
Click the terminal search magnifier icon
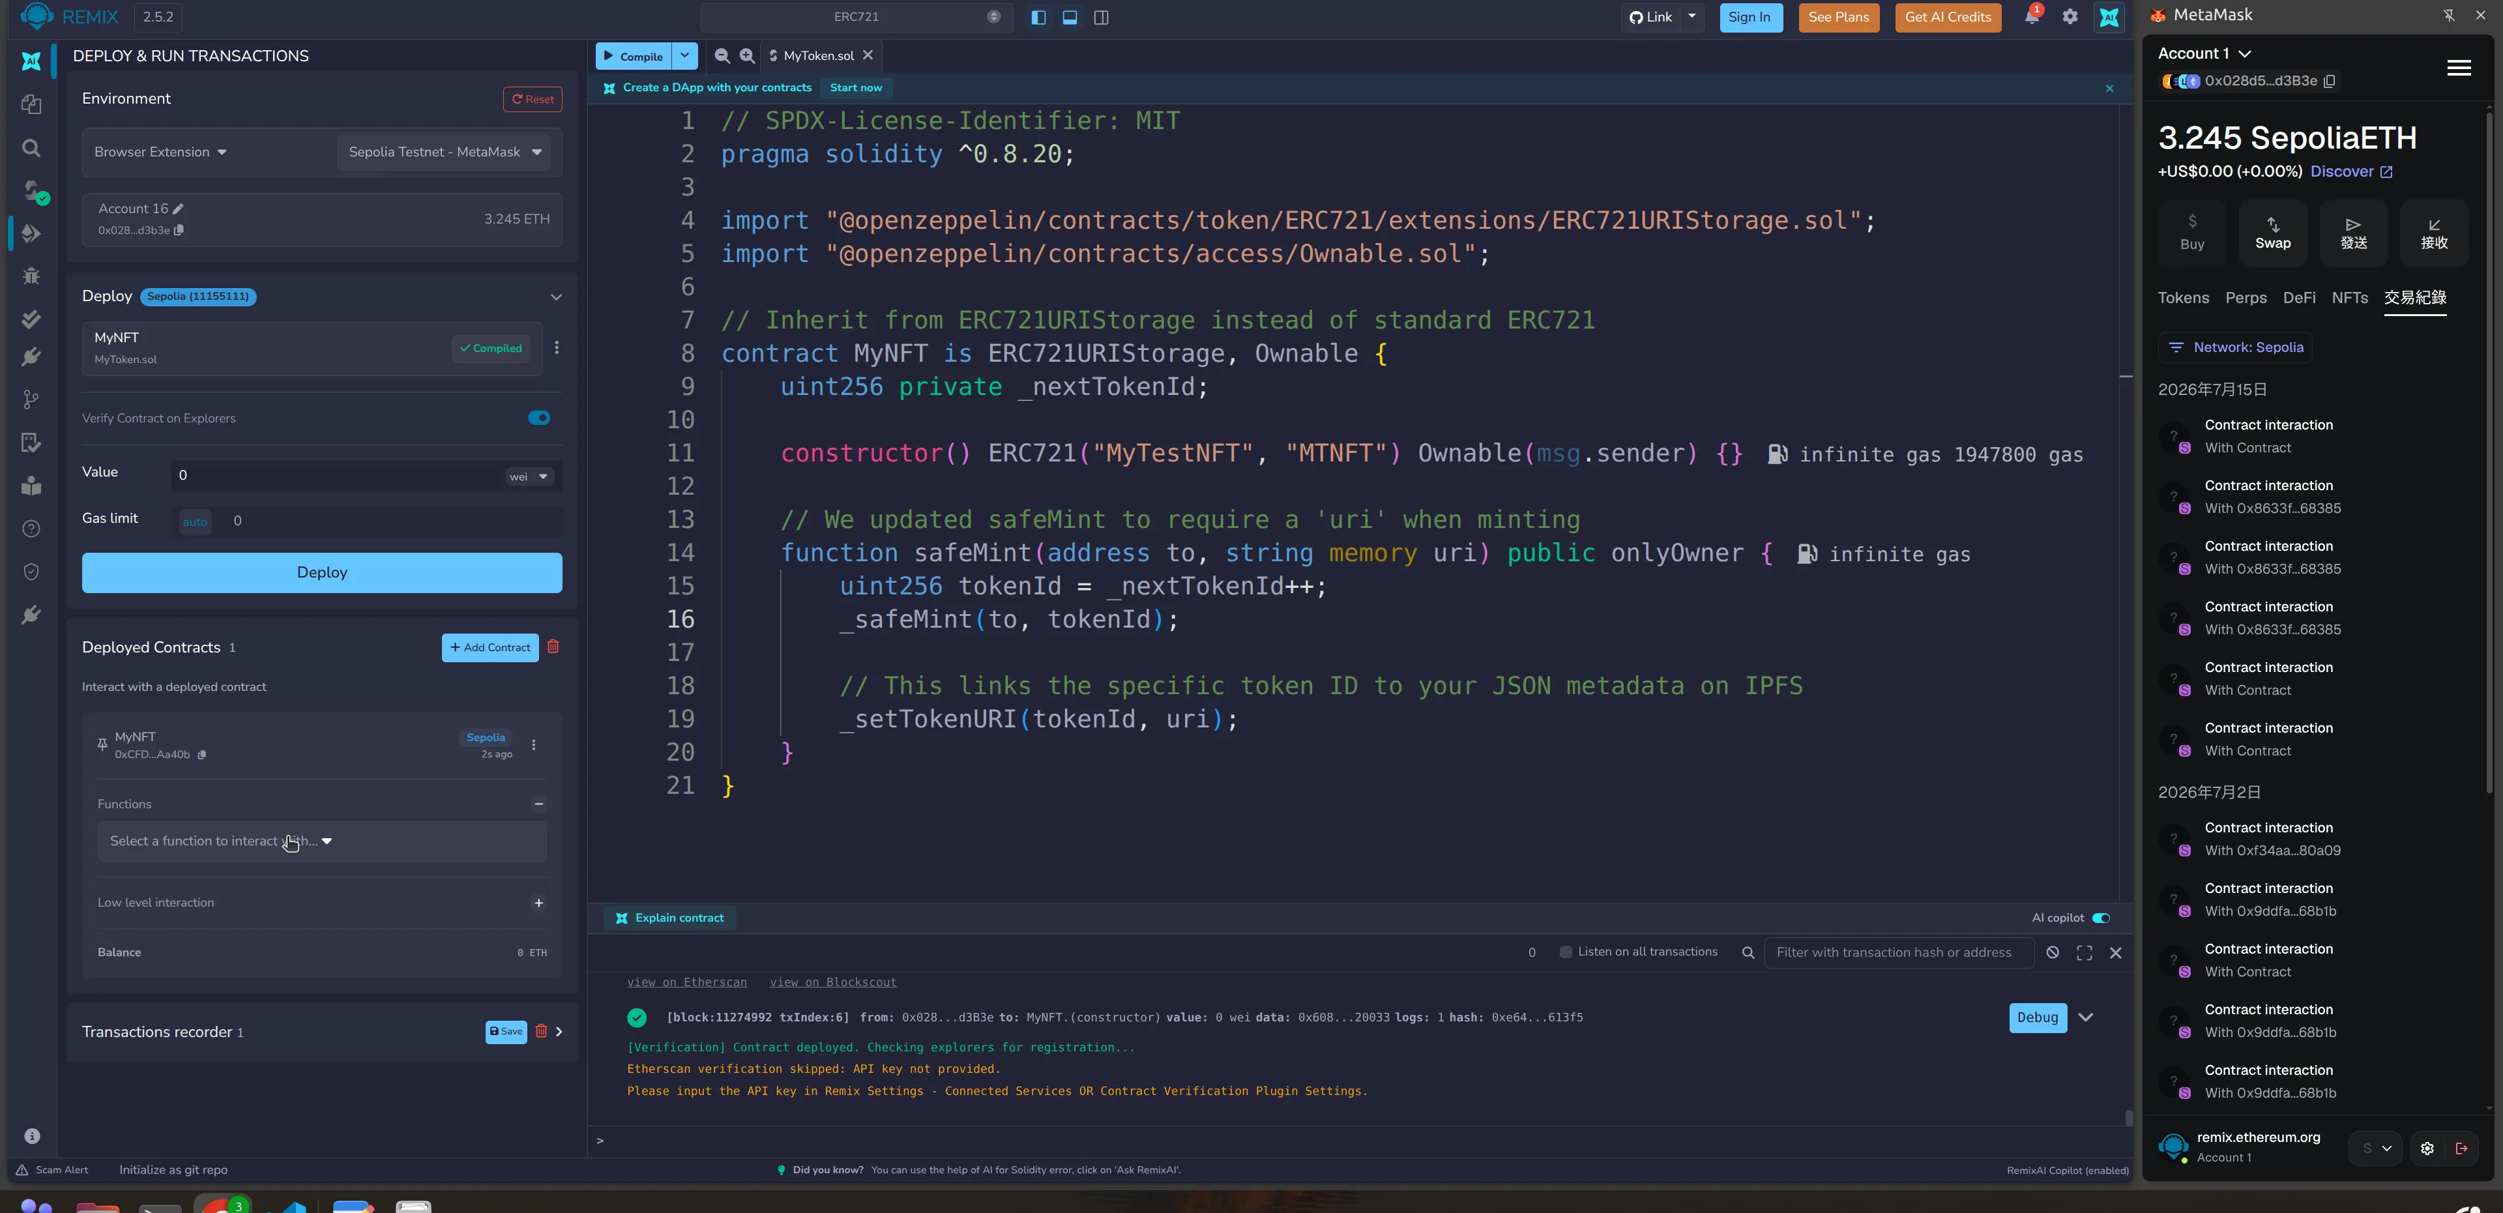[x=1748, y=952]
